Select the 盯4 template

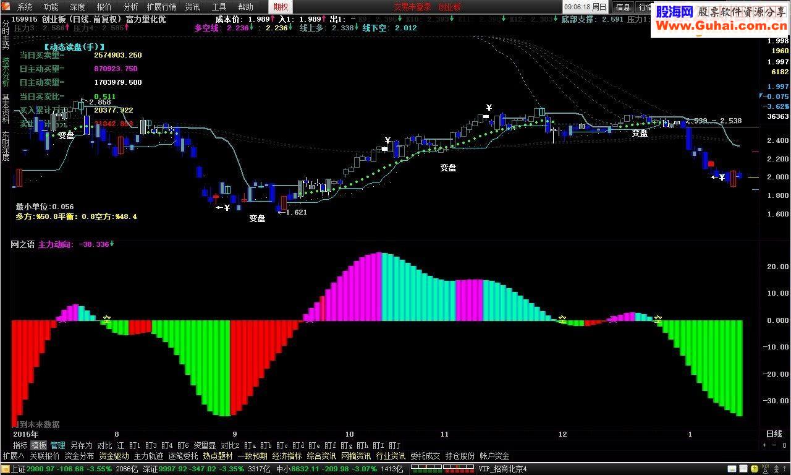click(167, 445)
